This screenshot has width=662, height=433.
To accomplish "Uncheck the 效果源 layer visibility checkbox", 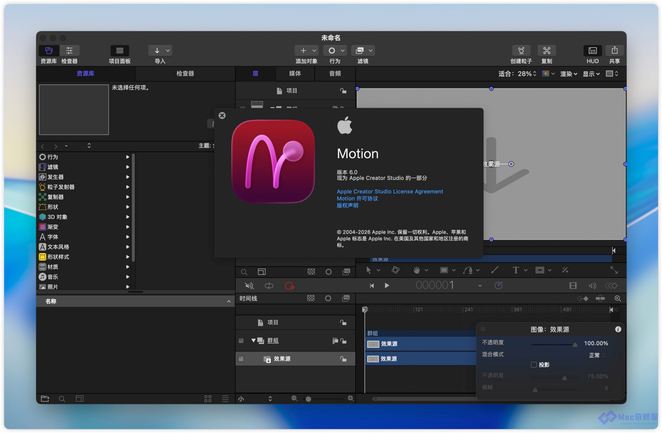I will 241,359.
